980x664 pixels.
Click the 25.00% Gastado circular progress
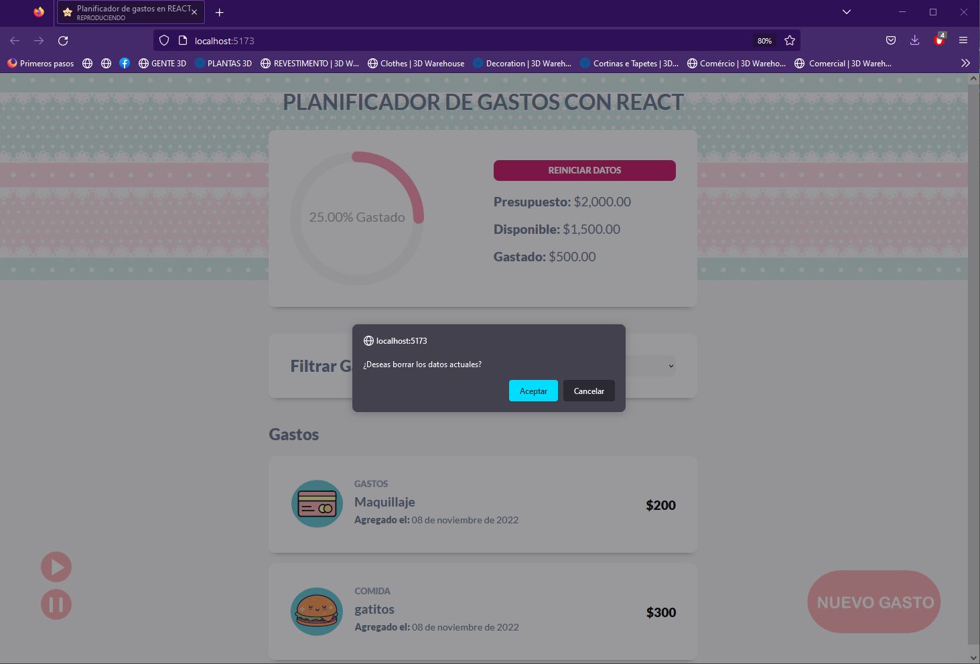(x=357, y=218)
